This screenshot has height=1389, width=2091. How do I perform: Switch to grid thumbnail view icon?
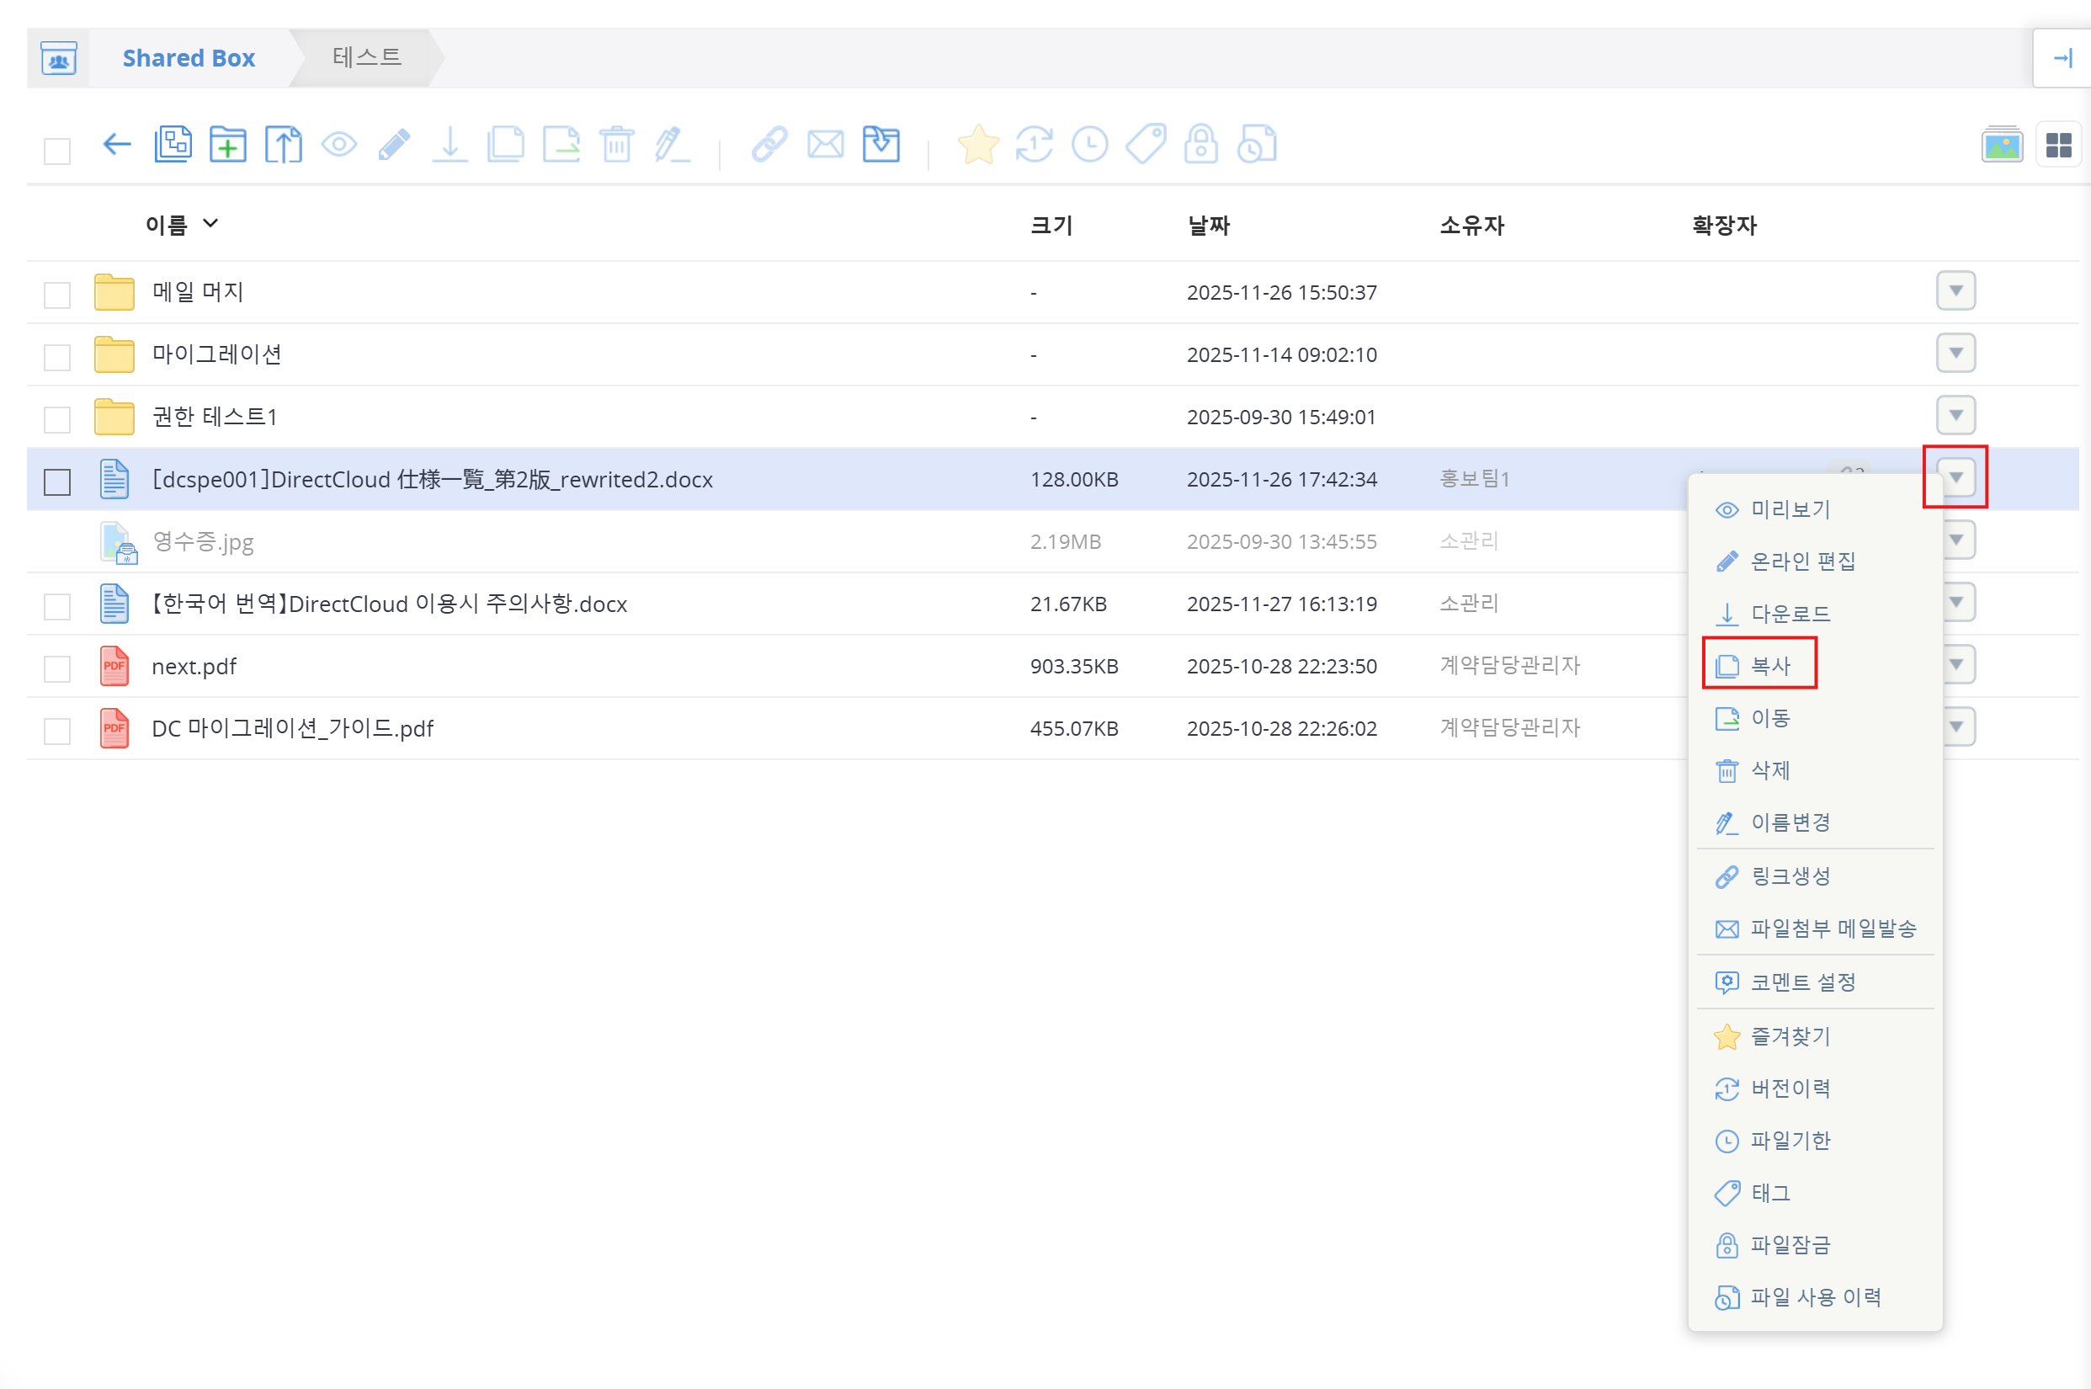pos(2058,145)
